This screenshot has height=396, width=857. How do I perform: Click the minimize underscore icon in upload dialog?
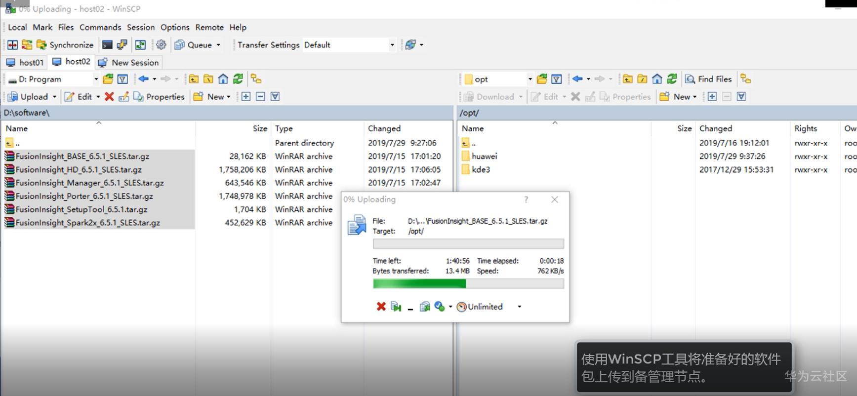pyautogui.click(x=410, y=308)
